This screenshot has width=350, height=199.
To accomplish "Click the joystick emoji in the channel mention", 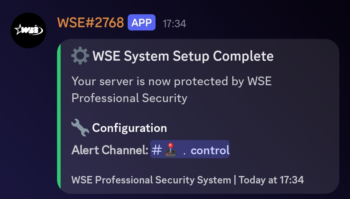I will coord(171,150).
